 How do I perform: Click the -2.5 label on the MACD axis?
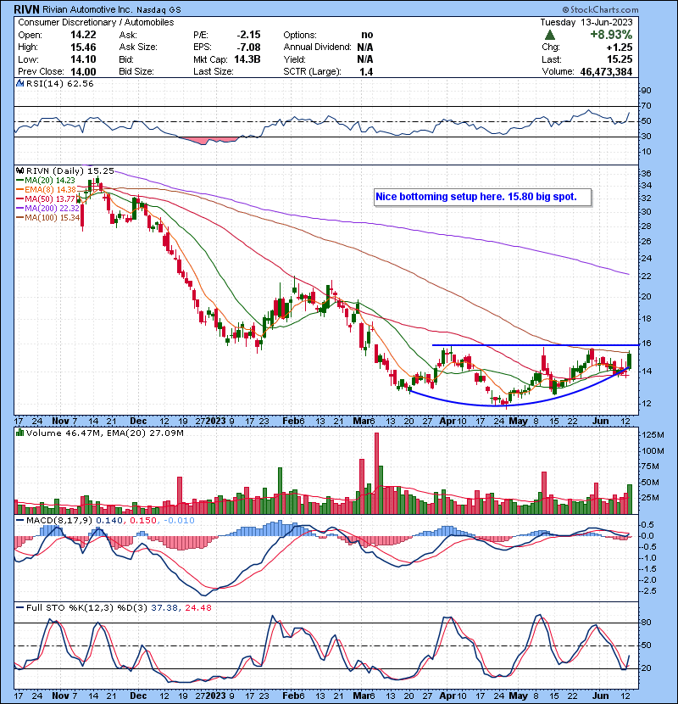648,591
